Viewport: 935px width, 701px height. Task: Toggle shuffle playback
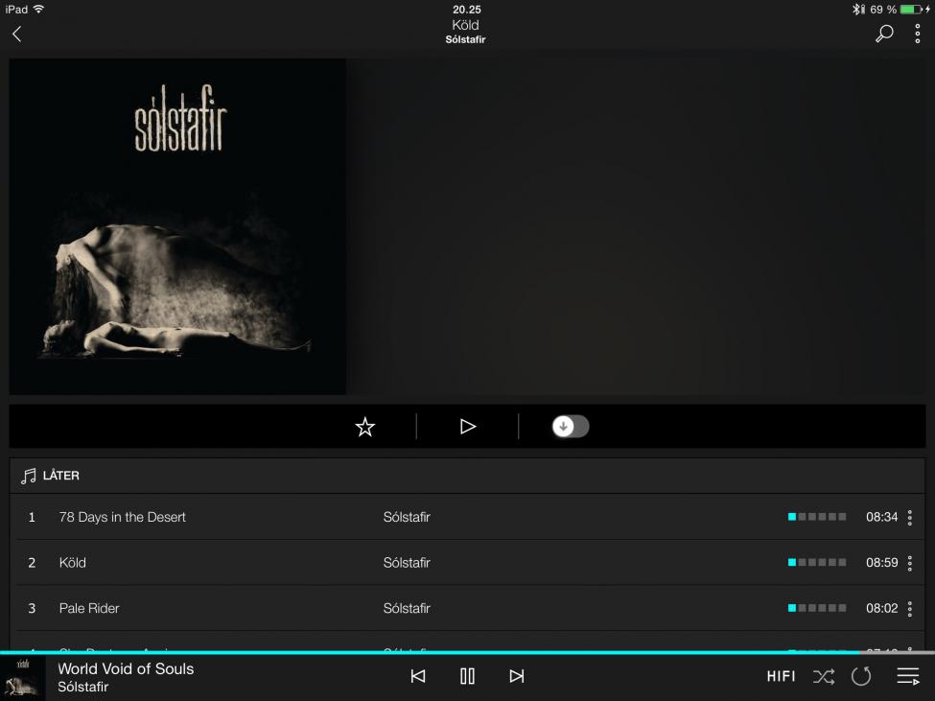(824, 677)
